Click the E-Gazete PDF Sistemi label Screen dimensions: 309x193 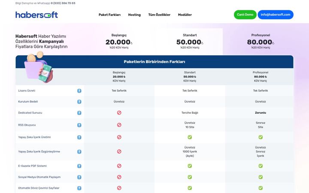32,166
